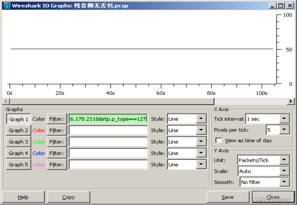Click the 50 packets line in graph
The image size is (297, 205).
(142, 49)
